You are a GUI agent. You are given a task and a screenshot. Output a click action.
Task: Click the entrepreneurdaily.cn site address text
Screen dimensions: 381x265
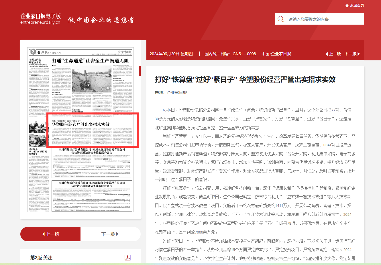[40, 23]
